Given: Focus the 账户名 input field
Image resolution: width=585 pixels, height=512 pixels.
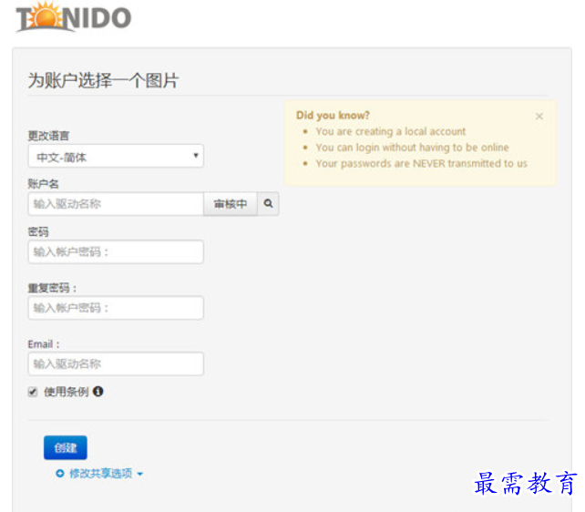Looking at the screenshot, I should 116,203.
